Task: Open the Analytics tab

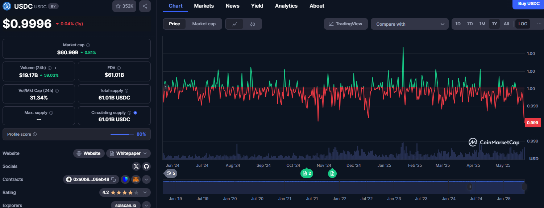Action: tap(286, 6)
